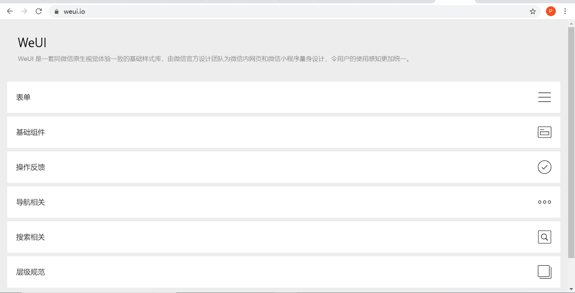575x293 pixels.
Task: Click the site security lock icon
Action: coord(56,11)
